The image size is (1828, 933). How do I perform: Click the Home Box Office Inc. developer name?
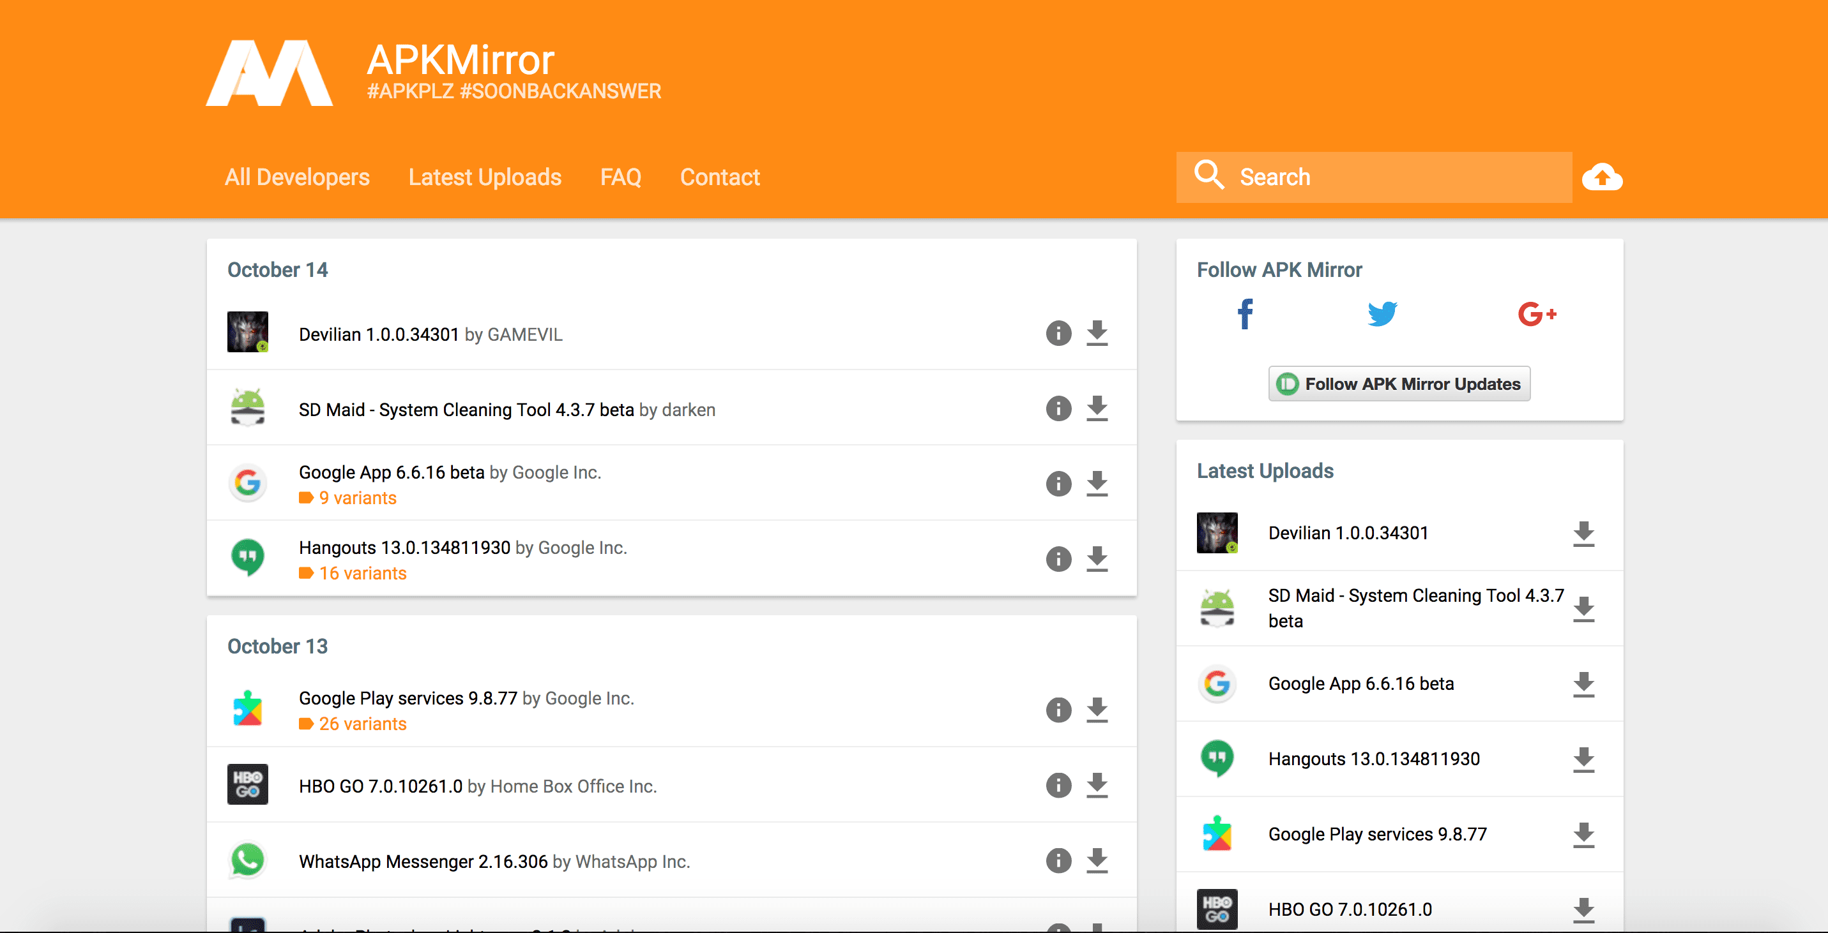(x=574, y=786)
